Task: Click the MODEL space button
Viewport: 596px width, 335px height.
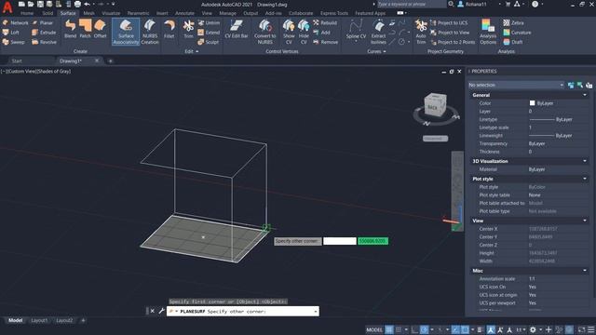Action: point(374,329)
